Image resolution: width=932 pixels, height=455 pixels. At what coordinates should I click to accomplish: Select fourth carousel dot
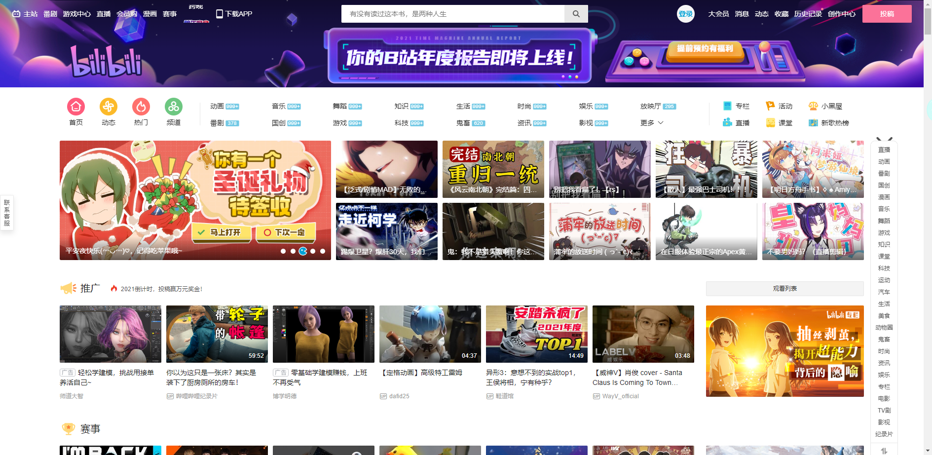313,251
